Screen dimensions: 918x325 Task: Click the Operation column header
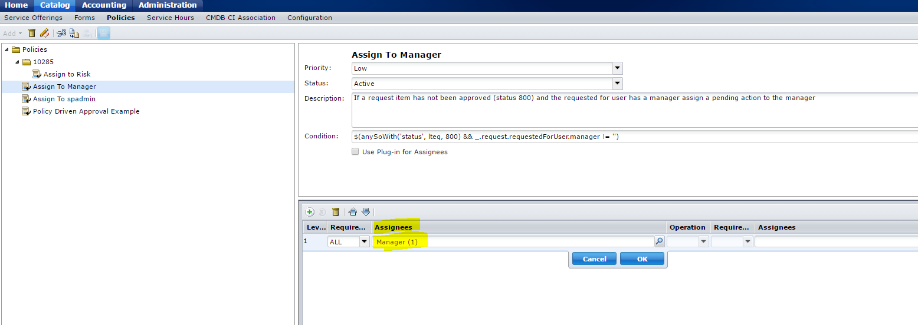687,227
